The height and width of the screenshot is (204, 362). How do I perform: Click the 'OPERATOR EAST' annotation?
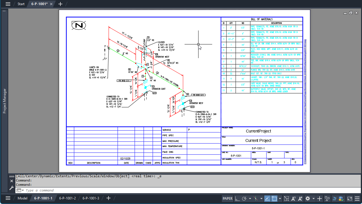158,89
